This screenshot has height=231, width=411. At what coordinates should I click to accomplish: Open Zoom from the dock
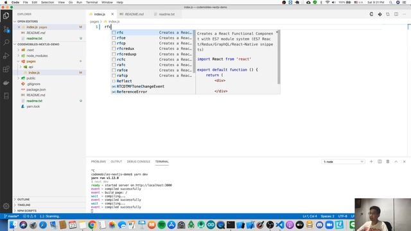point(329,225)
